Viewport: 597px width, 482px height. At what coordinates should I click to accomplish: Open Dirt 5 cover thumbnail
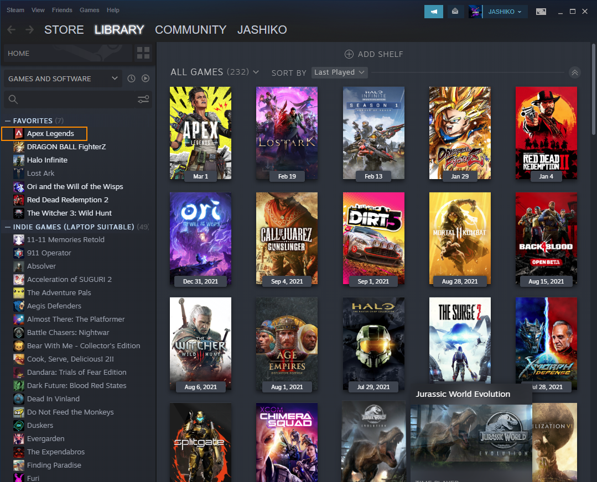(373, 238)
